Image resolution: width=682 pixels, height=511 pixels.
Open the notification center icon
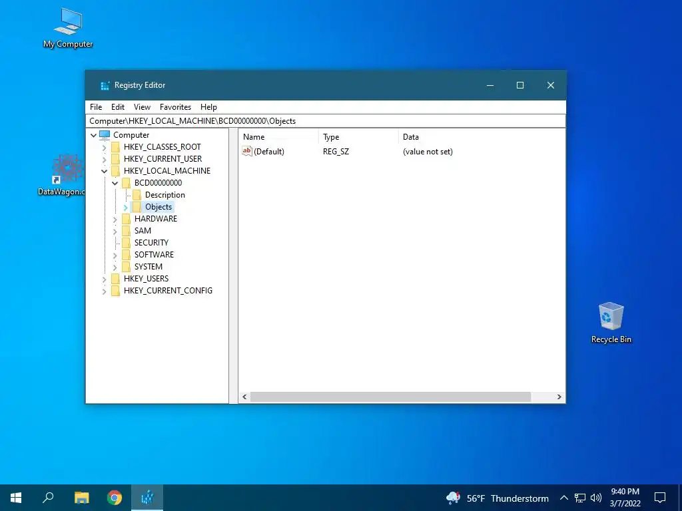pos(660,498)
